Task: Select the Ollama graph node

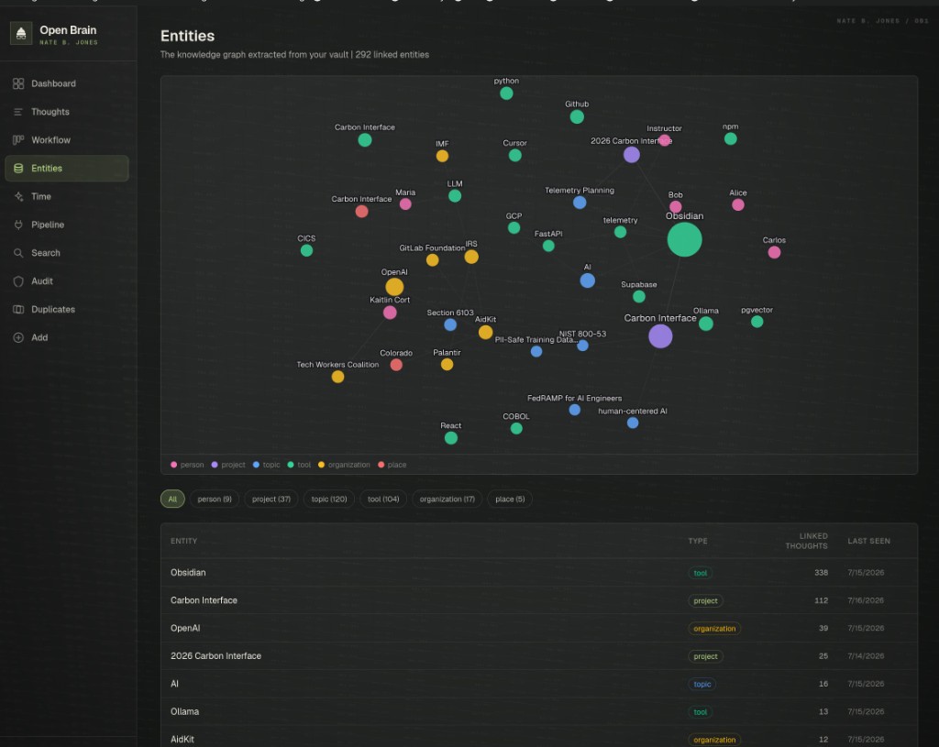Action: click(706, 324)
